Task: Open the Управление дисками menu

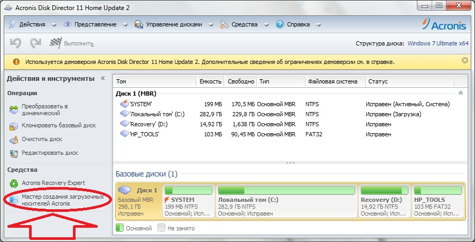Action: pyautogui.click(x=174, y=24)
